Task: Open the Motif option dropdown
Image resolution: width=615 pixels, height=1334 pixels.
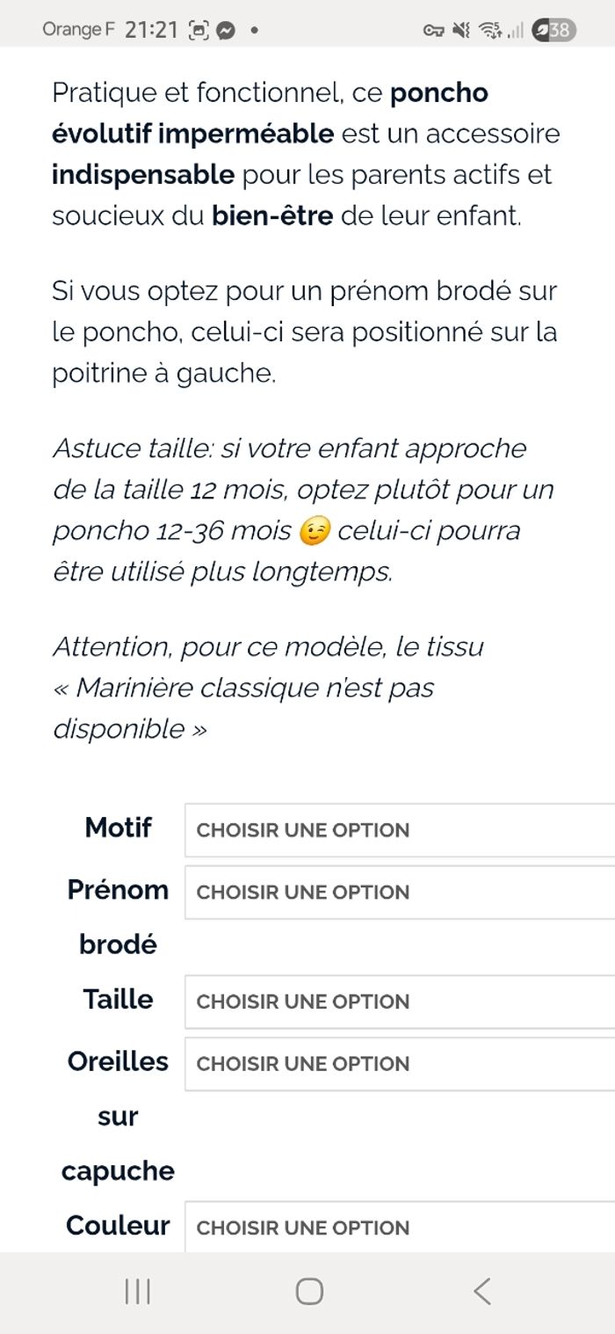Action: (x=400, y=830)
